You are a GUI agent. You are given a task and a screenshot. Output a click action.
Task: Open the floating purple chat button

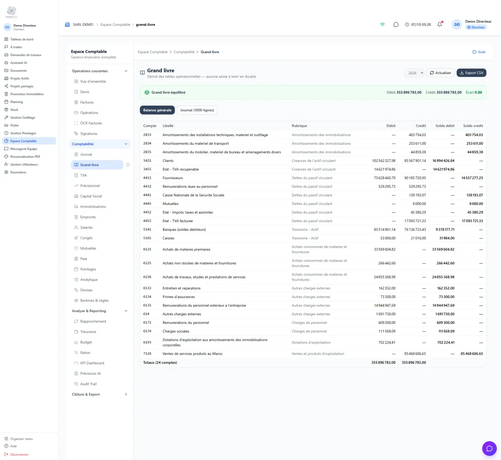[x=489, y=448]
